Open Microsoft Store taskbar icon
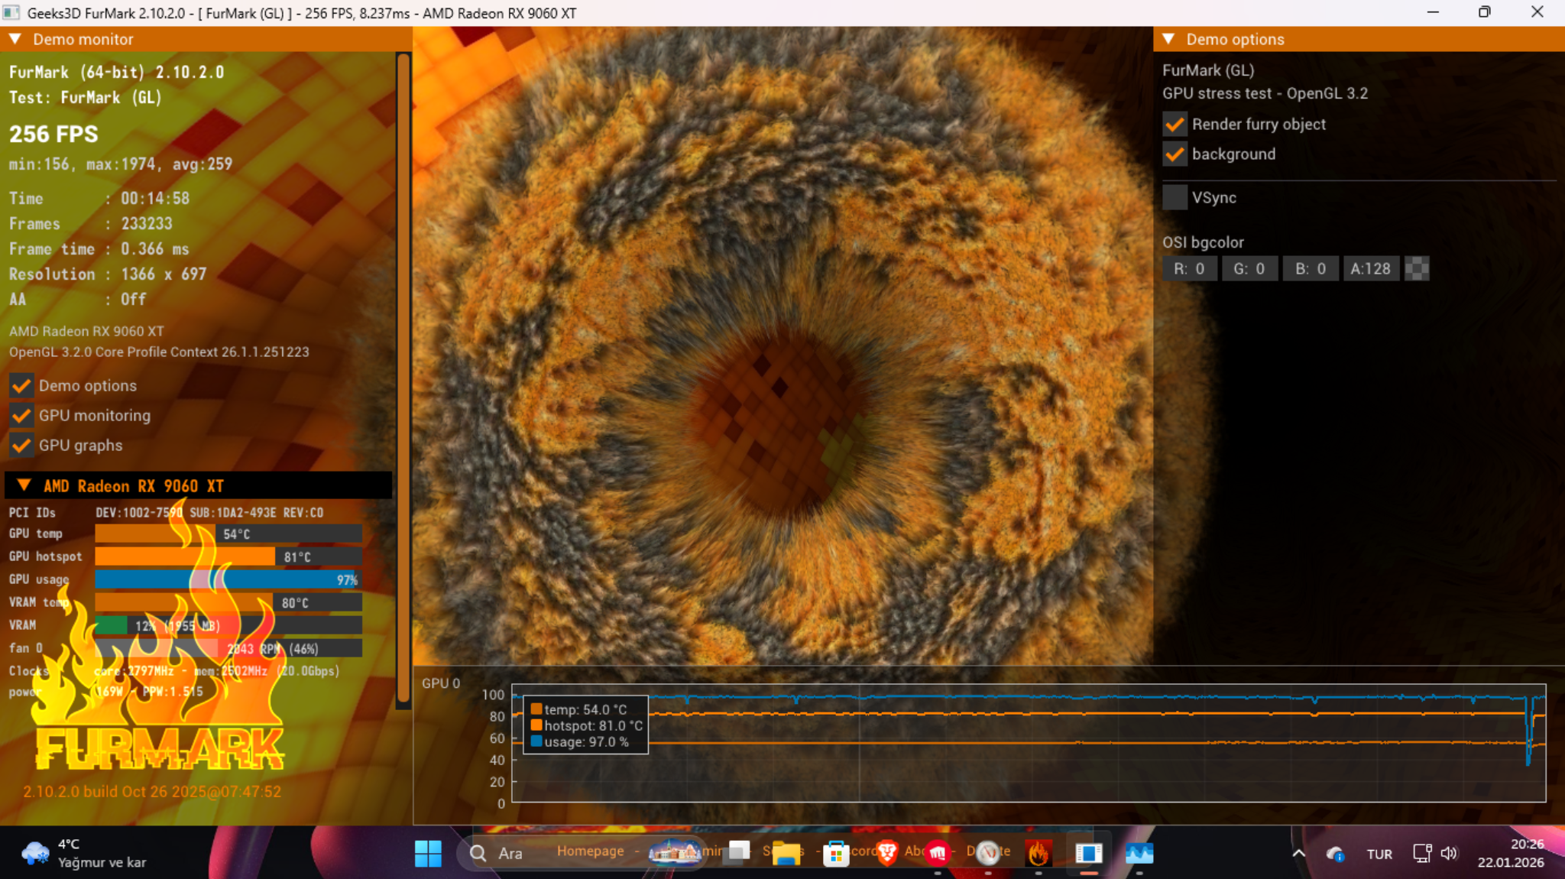 coord(836,853)
